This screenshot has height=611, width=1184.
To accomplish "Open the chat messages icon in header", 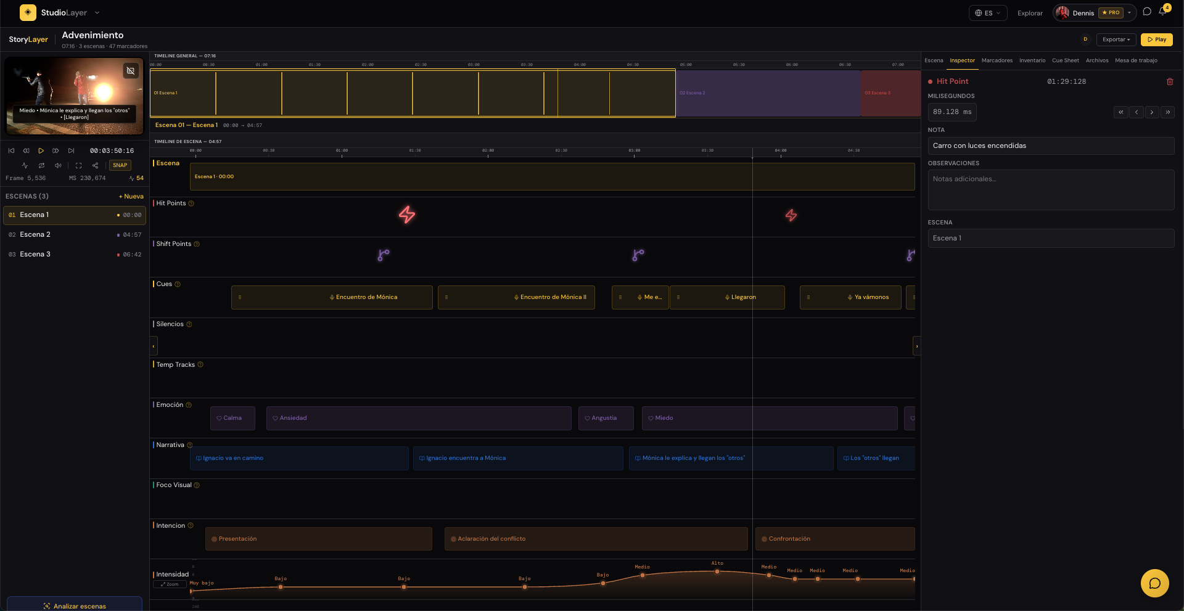I will 1147,12.
